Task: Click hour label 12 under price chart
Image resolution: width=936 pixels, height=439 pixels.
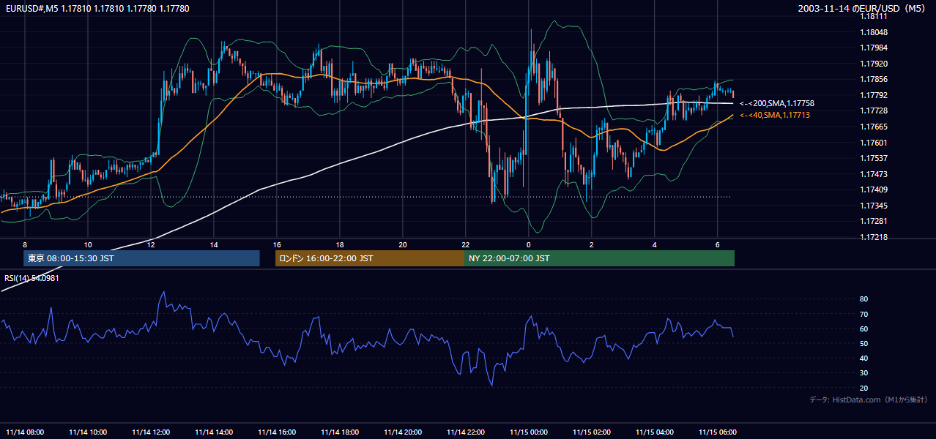Action: coord(151,244)
